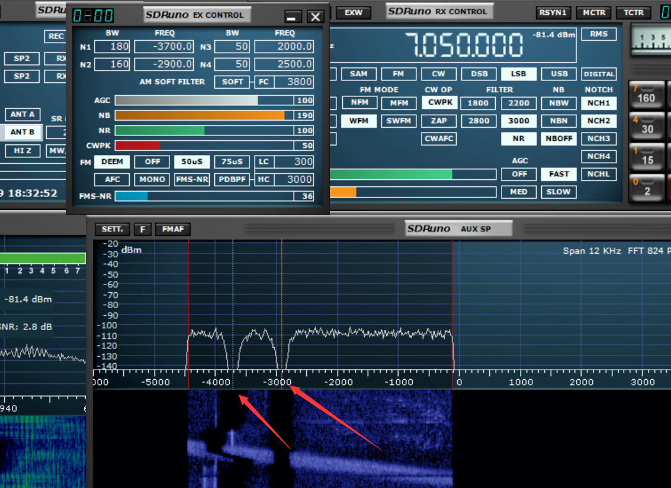This screenshot has width=671, height=488.
Task: Click the 7.050.000 frequency display
Action: coord(464,44)
